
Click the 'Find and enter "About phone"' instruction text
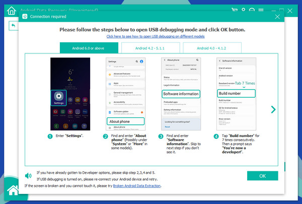129,142
